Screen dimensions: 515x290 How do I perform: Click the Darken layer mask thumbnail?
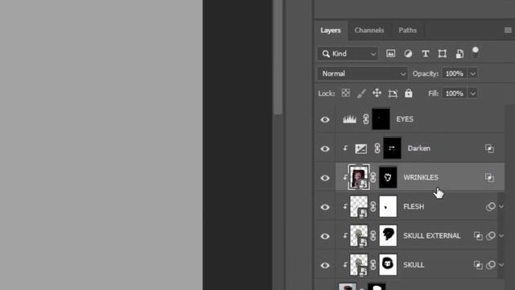pos(392,148)
